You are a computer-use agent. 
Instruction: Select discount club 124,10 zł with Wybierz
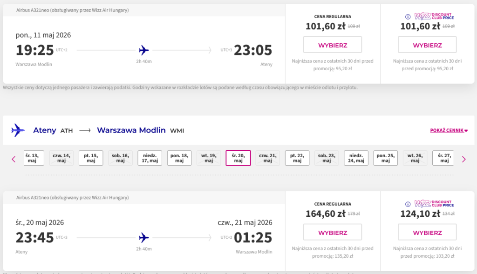(427, 233)
